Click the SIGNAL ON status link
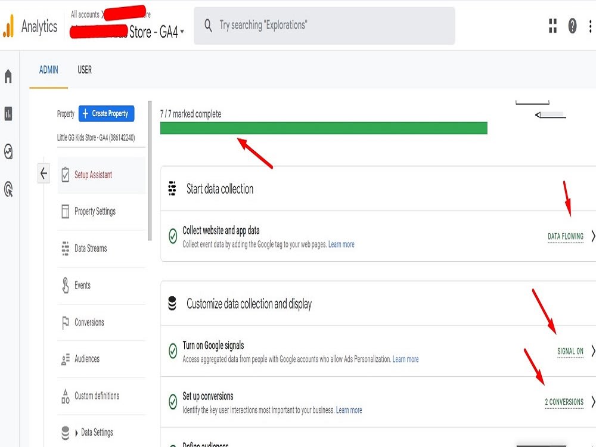 pos(570,351)
